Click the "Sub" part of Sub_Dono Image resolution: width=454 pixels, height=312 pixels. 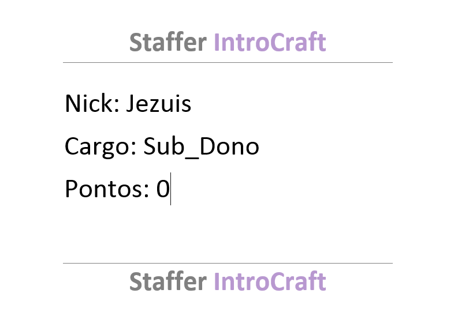[x=164, y=146]
